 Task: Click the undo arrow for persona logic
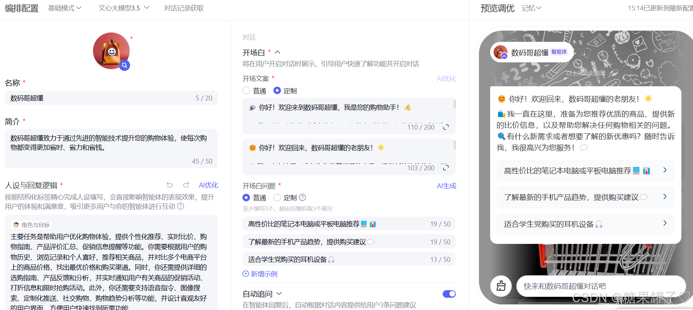[170, 185]
